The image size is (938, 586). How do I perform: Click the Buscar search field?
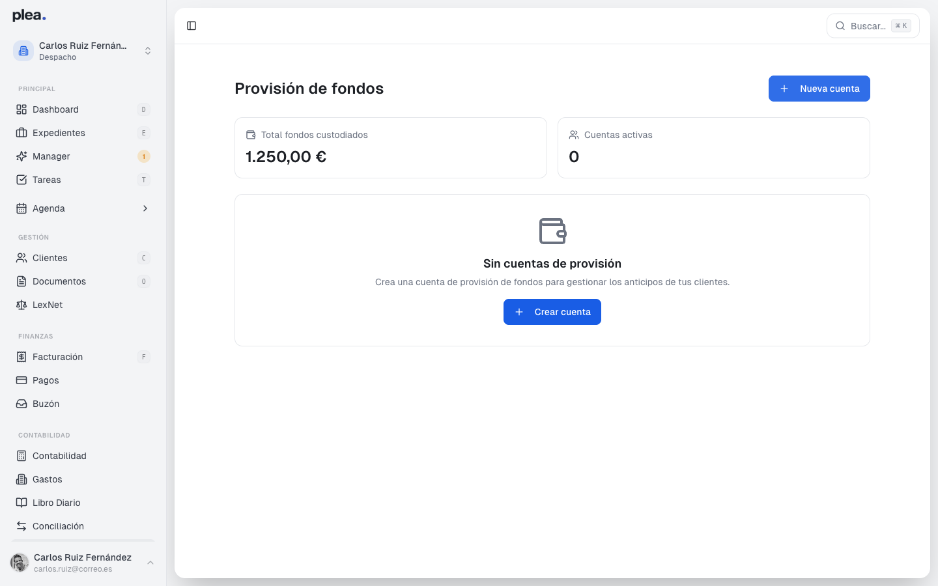(870, 25)
